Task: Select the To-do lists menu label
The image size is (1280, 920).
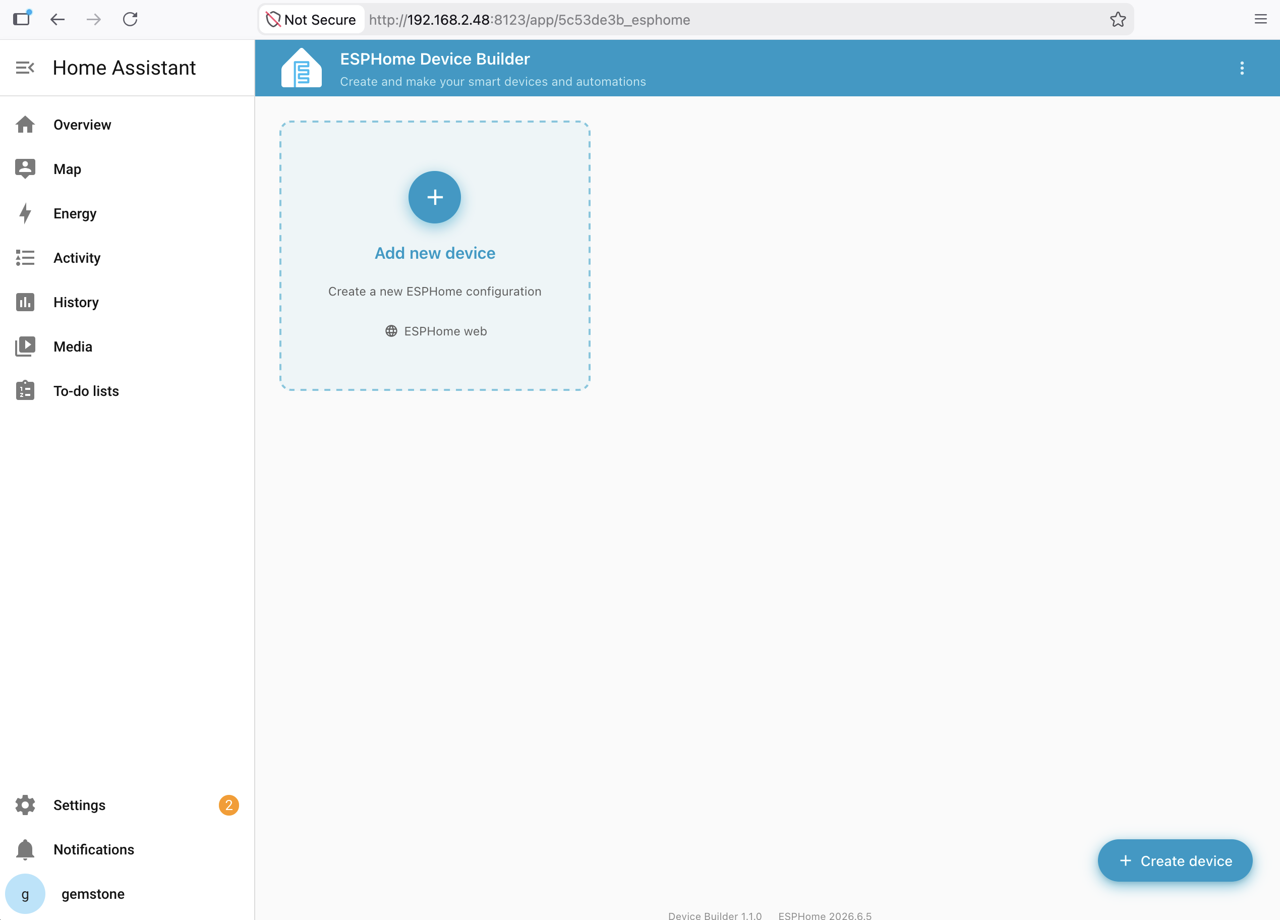Action: click(x=86, y=391)
